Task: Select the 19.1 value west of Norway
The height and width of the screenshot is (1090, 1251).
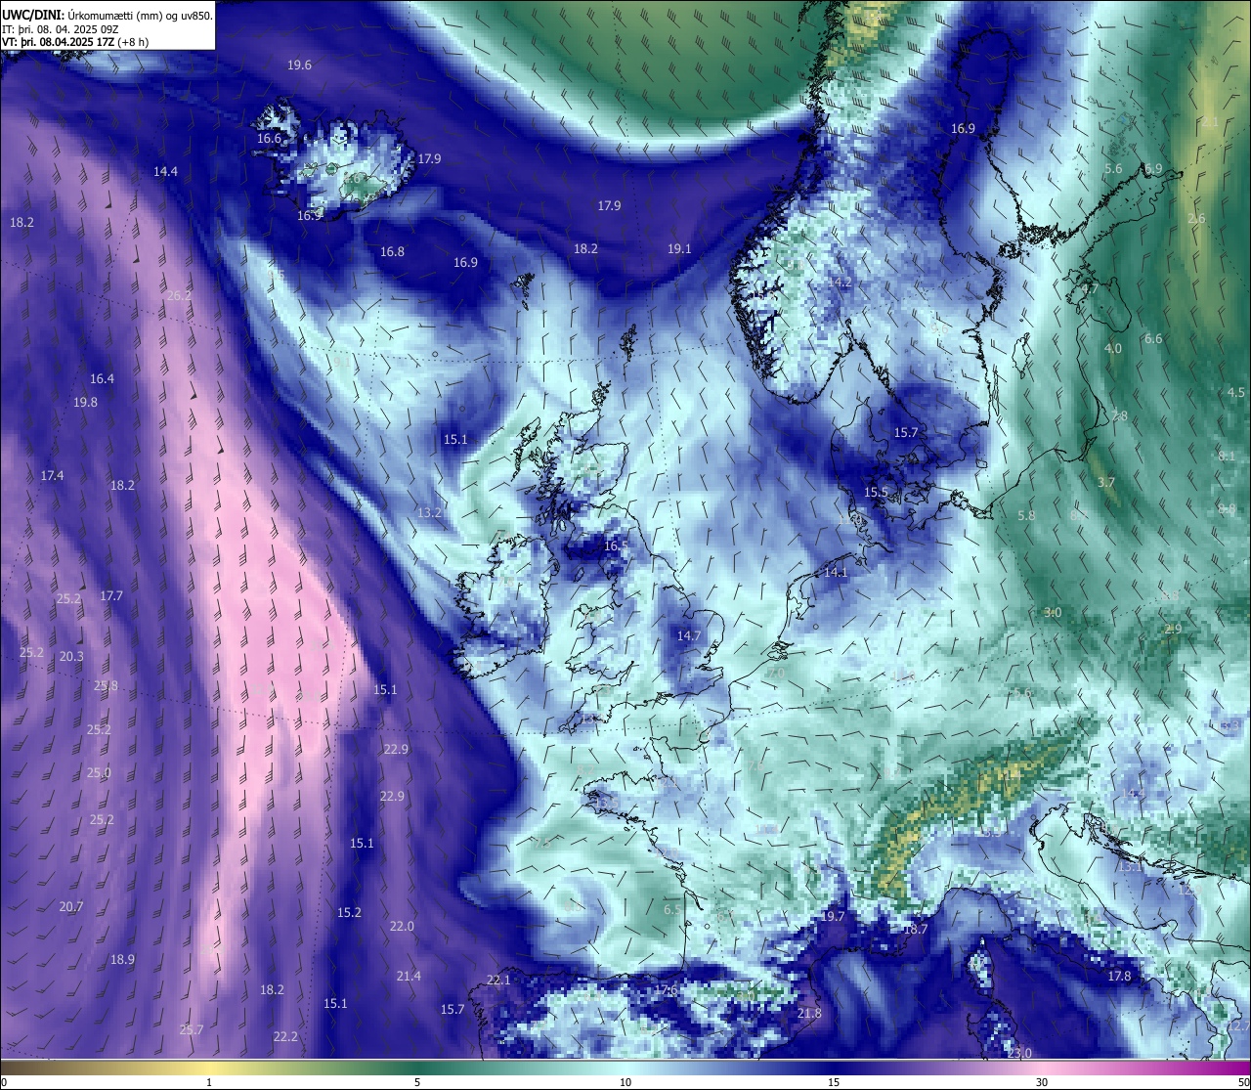Action: pos(679,249)
